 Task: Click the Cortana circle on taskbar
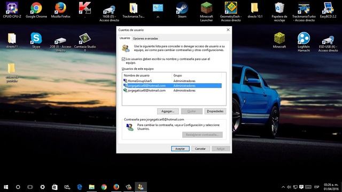(18, 187)
